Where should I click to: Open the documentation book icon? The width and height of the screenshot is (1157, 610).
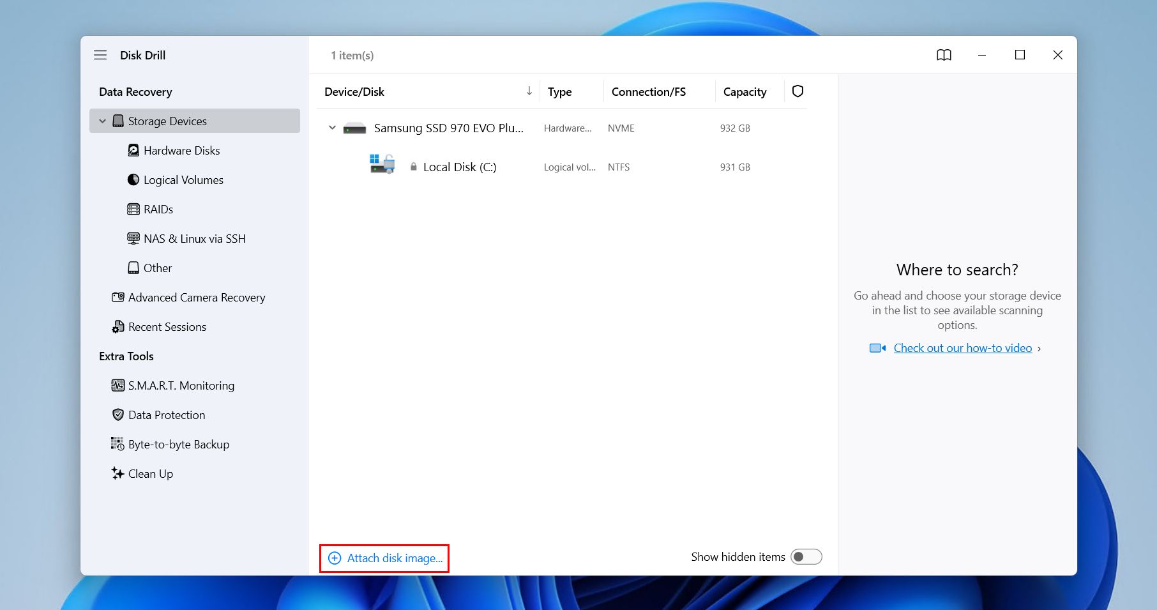point(944,55)
